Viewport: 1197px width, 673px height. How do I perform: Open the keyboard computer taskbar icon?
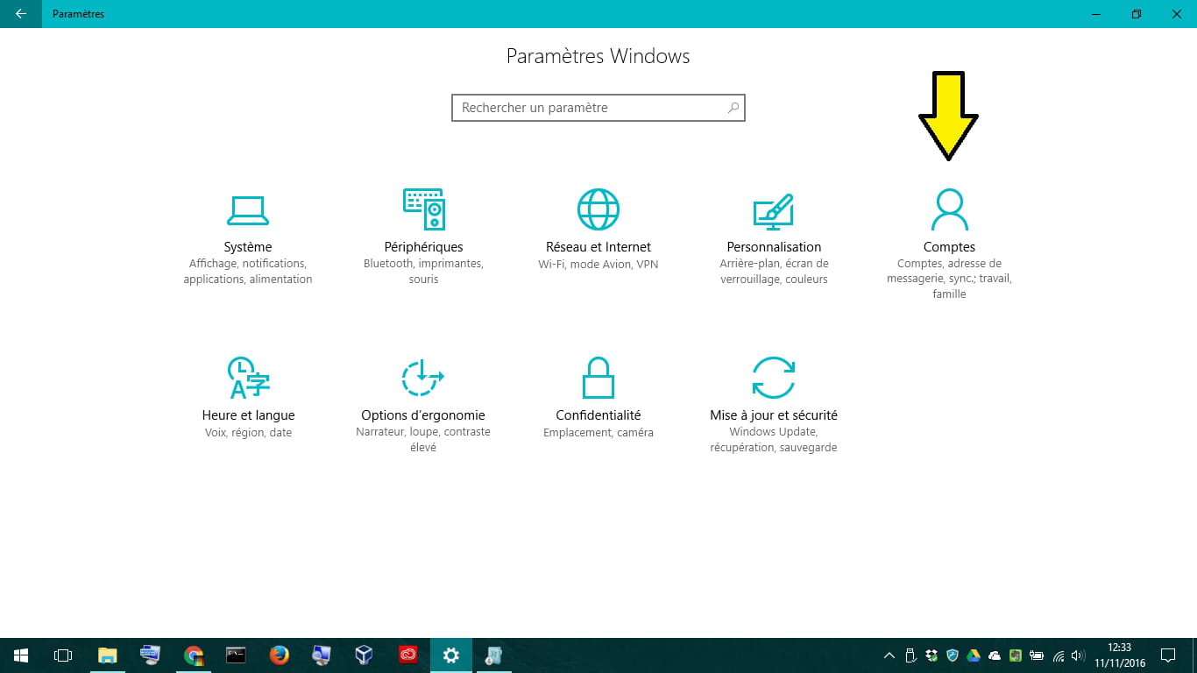coord(150,655)
